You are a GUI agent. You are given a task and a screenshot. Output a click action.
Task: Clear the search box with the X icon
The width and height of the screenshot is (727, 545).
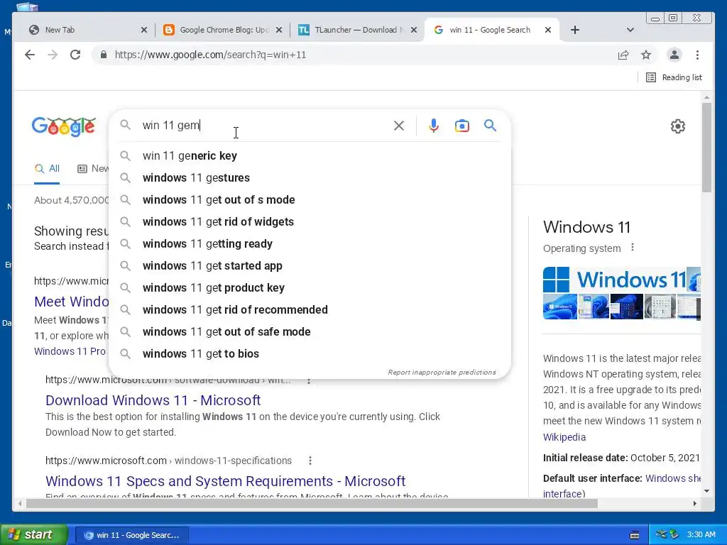(399, 126)
